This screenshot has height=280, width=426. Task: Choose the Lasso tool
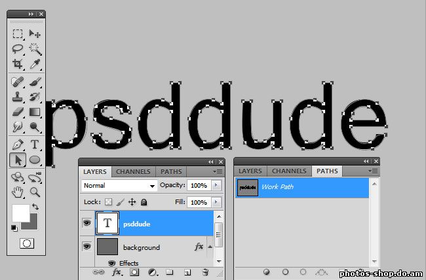pos(18,49)
